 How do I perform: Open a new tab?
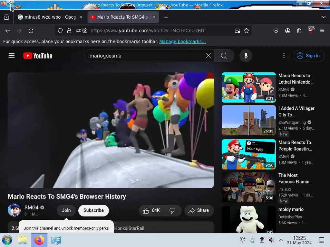[166, 17]
